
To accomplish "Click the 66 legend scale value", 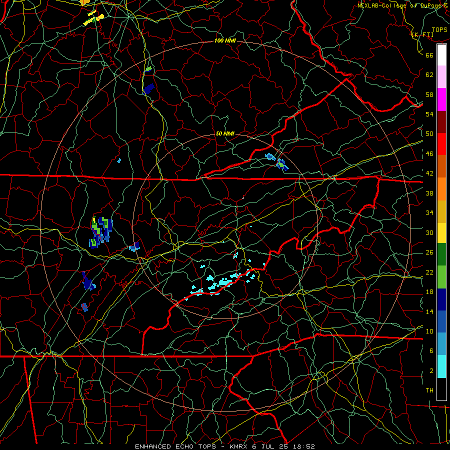I will pos(429,55).
